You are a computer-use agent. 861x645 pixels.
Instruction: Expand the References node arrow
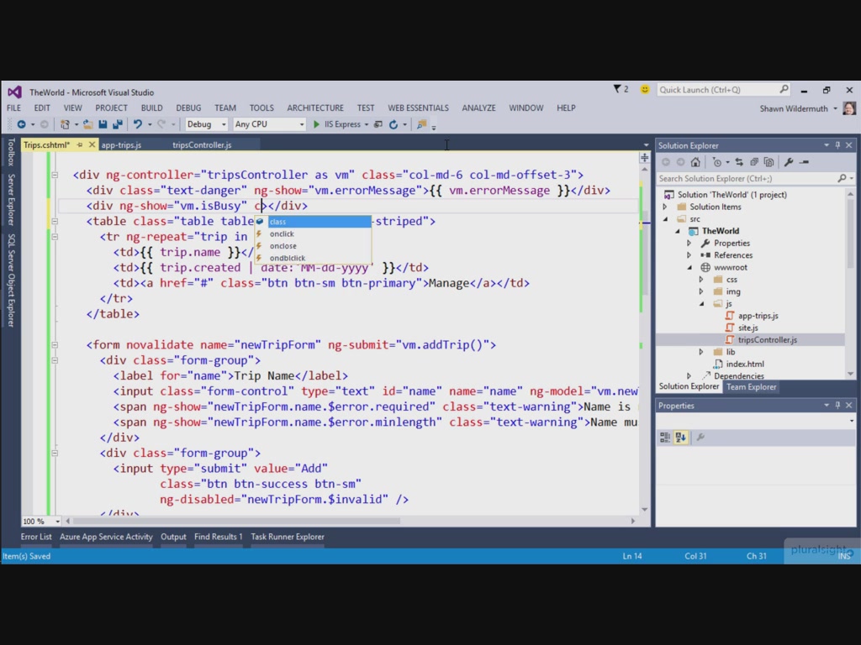(689, 255)
